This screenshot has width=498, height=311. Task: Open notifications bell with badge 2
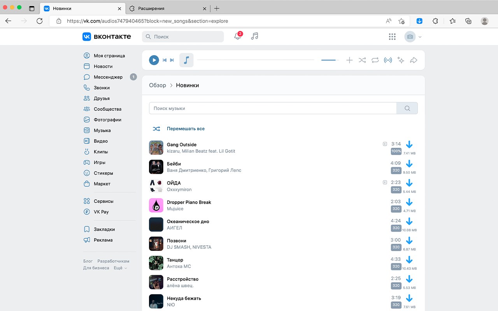tap(238, 36)
